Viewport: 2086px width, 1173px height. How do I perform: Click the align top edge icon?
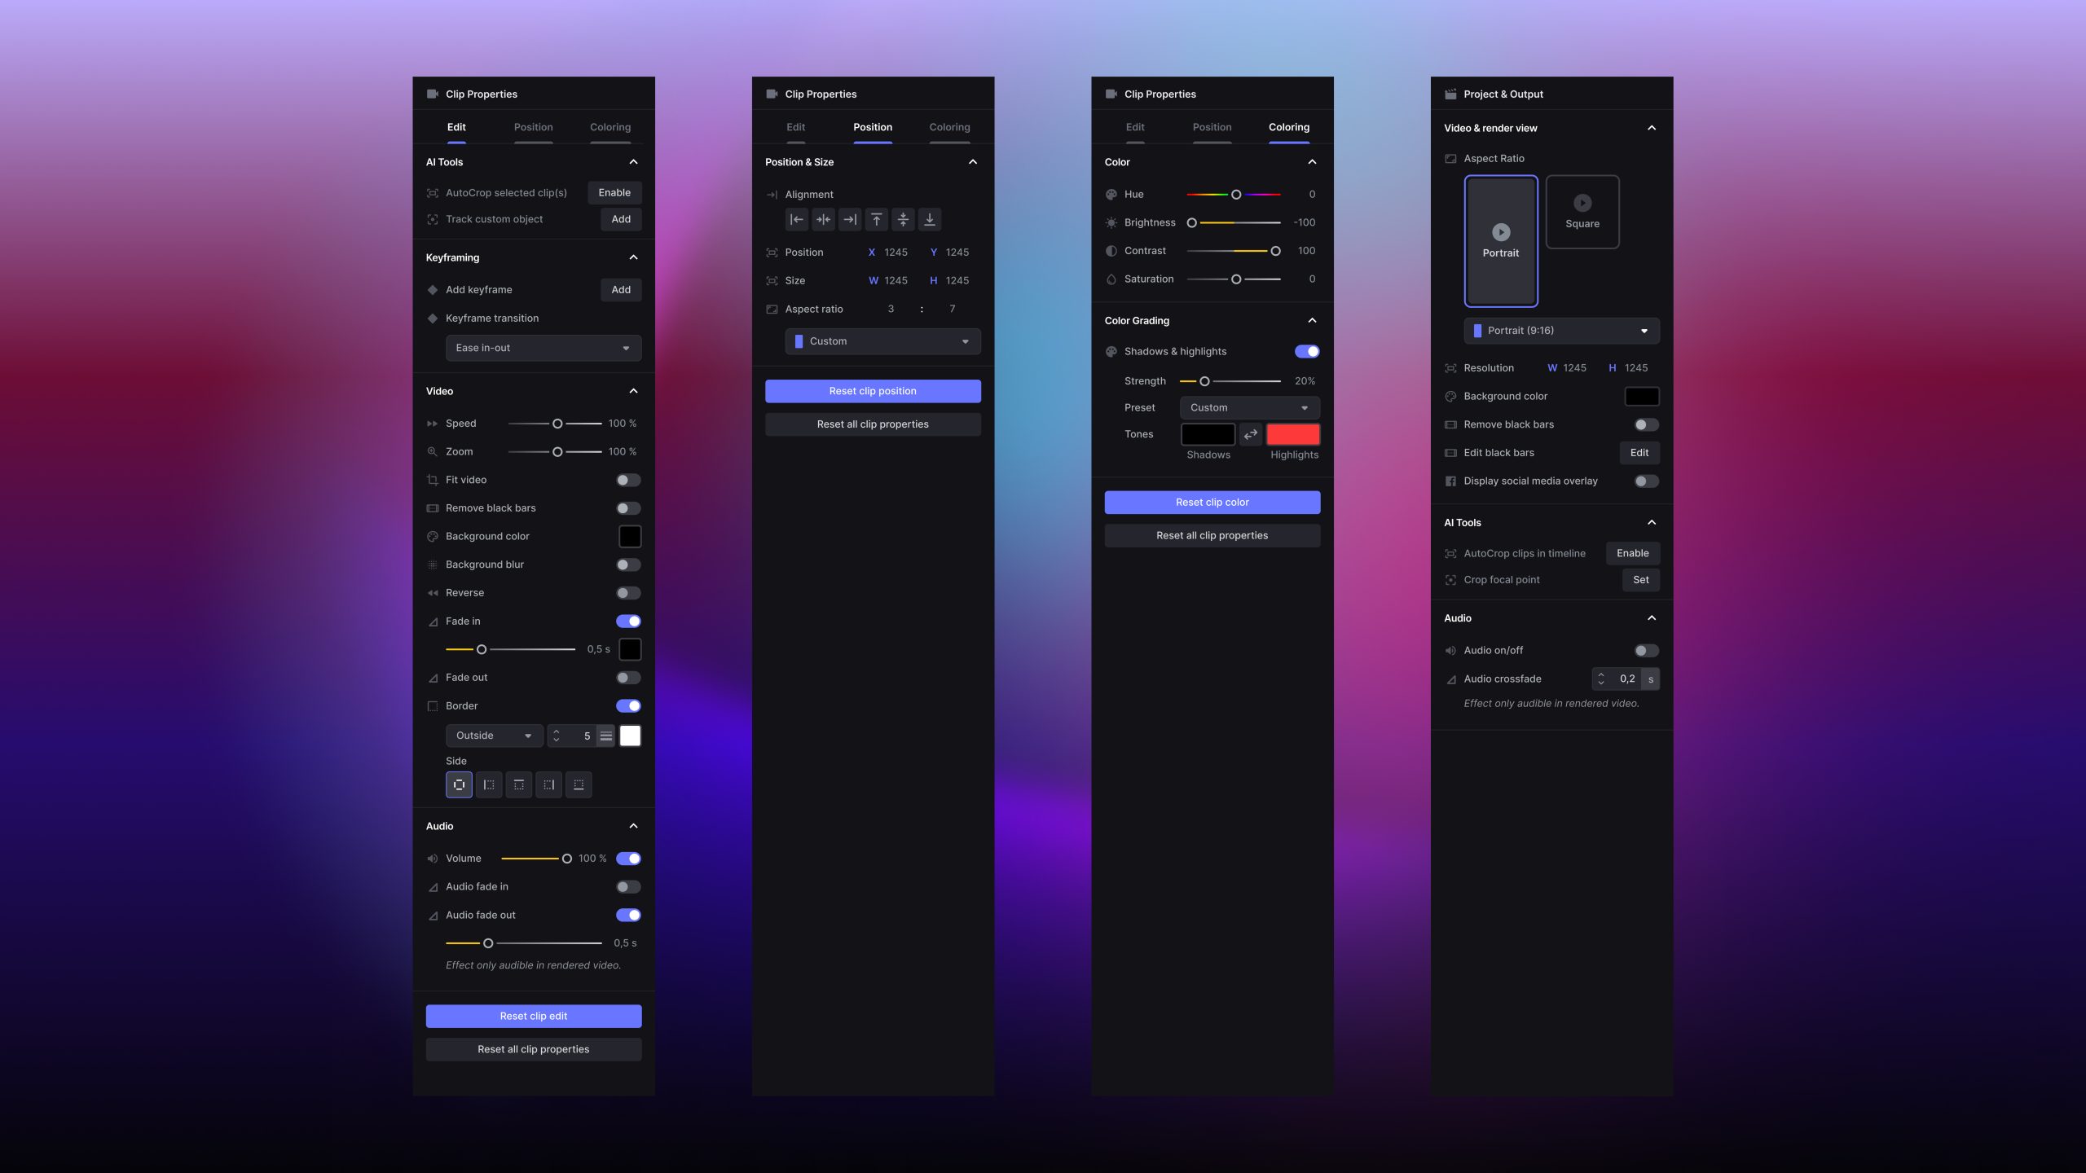click(876, 219)
